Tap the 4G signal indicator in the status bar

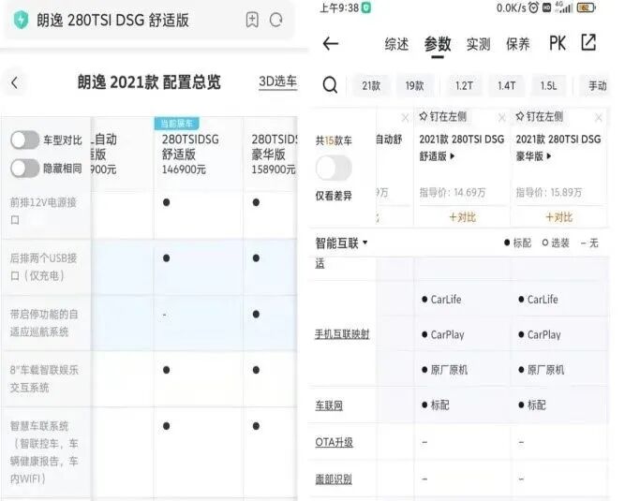[563, 7]
